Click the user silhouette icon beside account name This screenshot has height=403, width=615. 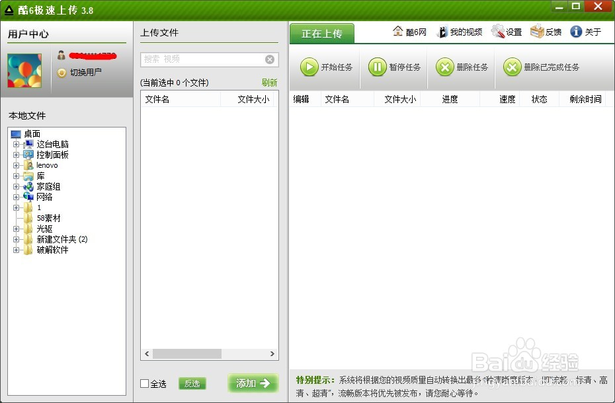61,55
